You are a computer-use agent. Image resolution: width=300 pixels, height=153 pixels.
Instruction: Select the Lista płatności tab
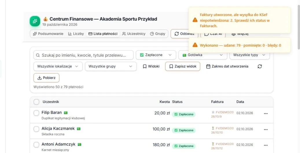[103, 34]
